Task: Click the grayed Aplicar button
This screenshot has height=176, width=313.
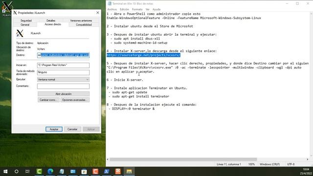Action: pyautogui.click(x=91, y=129)
